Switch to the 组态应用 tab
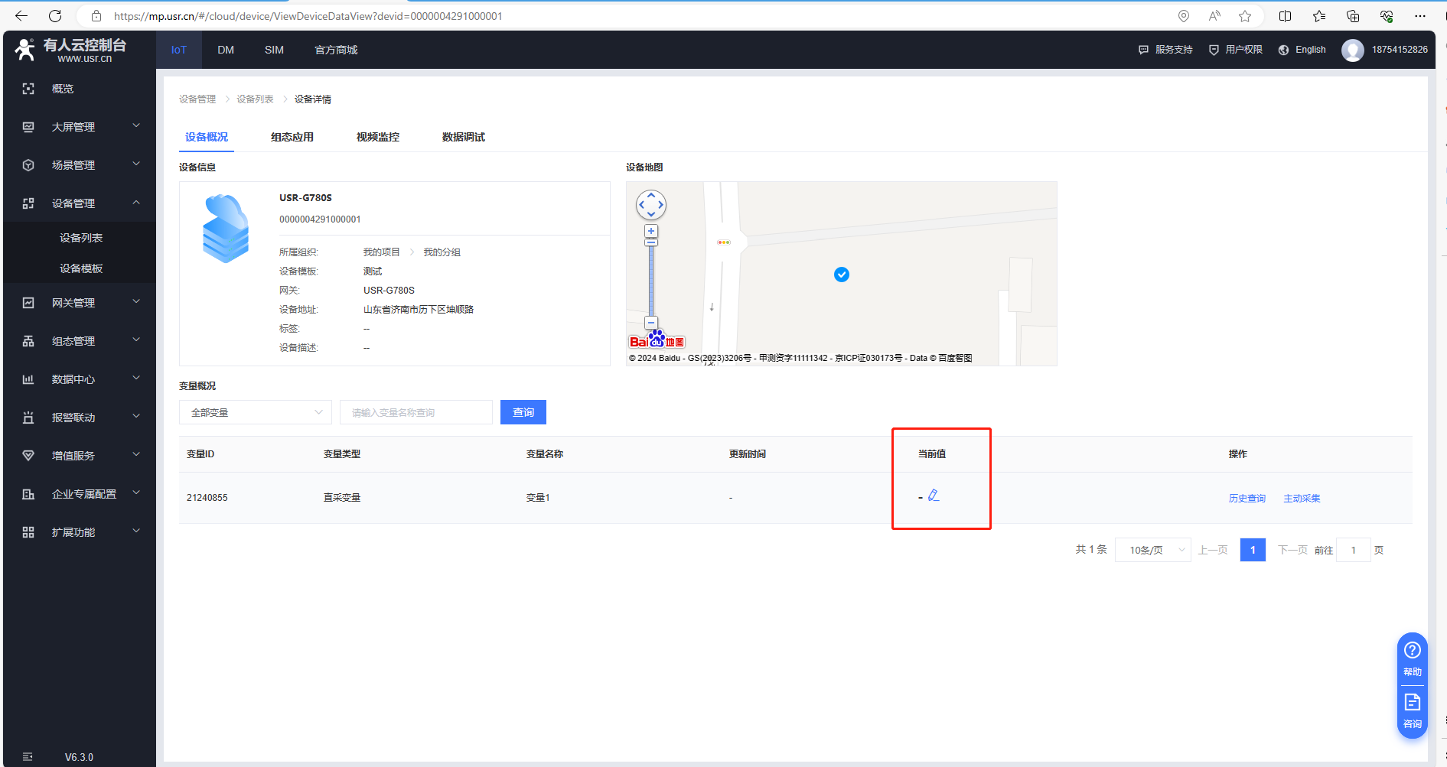 pyautogui.click(x=292, y=137)
